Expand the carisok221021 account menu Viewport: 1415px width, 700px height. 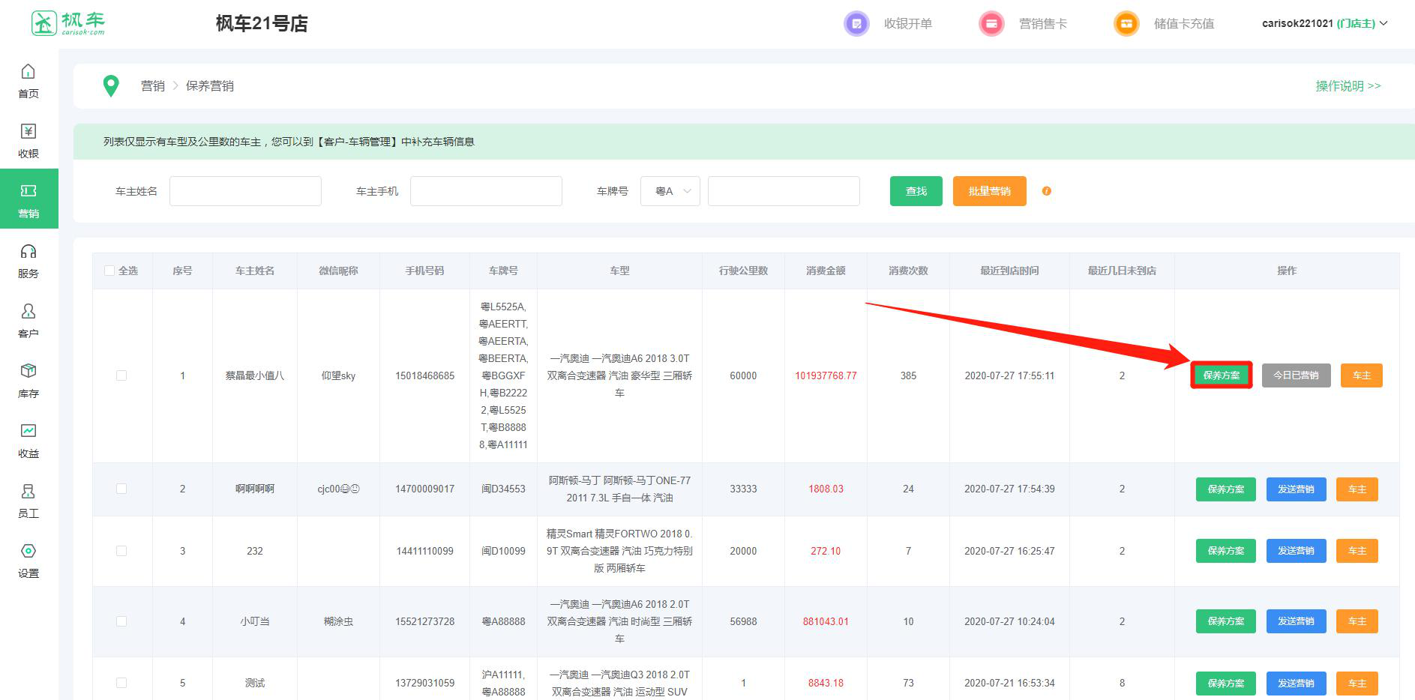click(x=1324, y=23)
